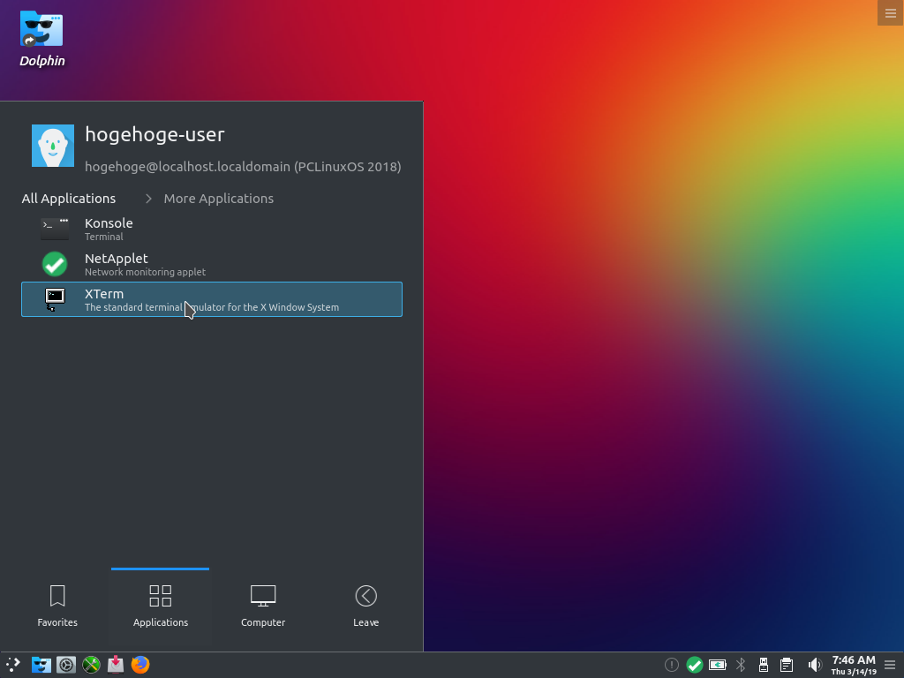Open the Dolphin desktop shortcut
Image resolution: width=904 pixels, height=678 pixels.
coord(41,39)
